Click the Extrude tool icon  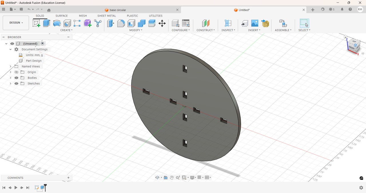click(47, 23)
